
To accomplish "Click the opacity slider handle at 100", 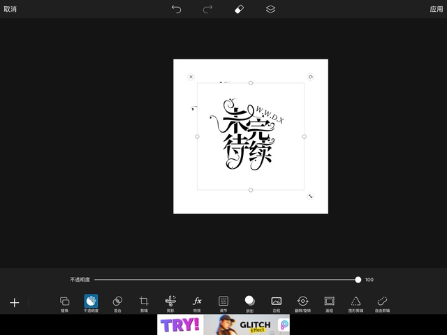I will coord(358,279).
